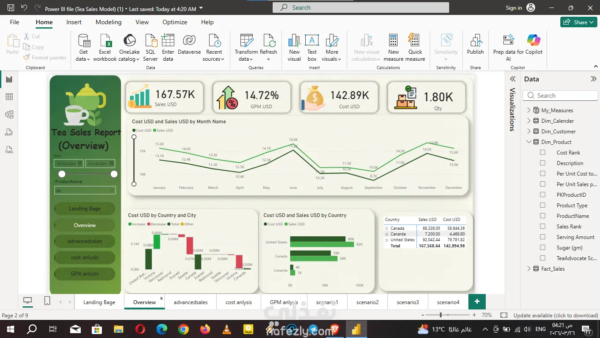This screenshot has height=338, width=600.
Task: Switch to mobile layout view
Action: (47, 301)
